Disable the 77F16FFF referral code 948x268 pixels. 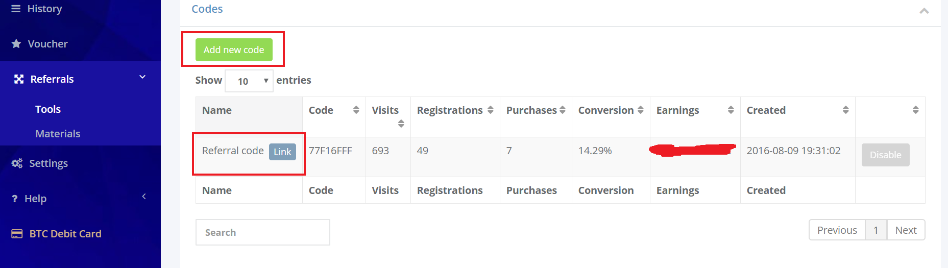885,155
